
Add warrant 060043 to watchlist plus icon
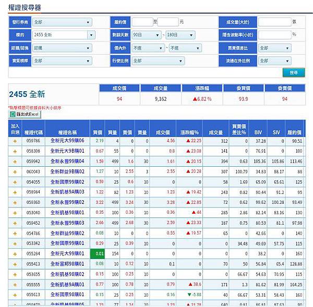[15, 172]
